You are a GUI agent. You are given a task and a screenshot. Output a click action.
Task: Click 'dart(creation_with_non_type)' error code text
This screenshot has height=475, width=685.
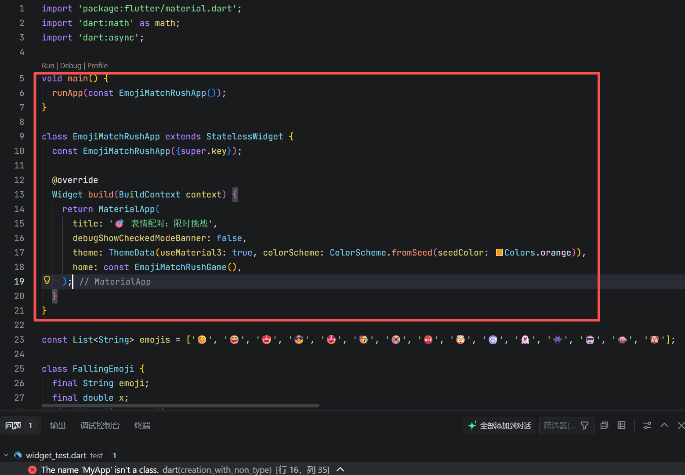[x=217, y=470]
